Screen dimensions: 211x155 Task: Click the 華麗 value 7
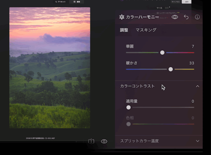point(193,46)
